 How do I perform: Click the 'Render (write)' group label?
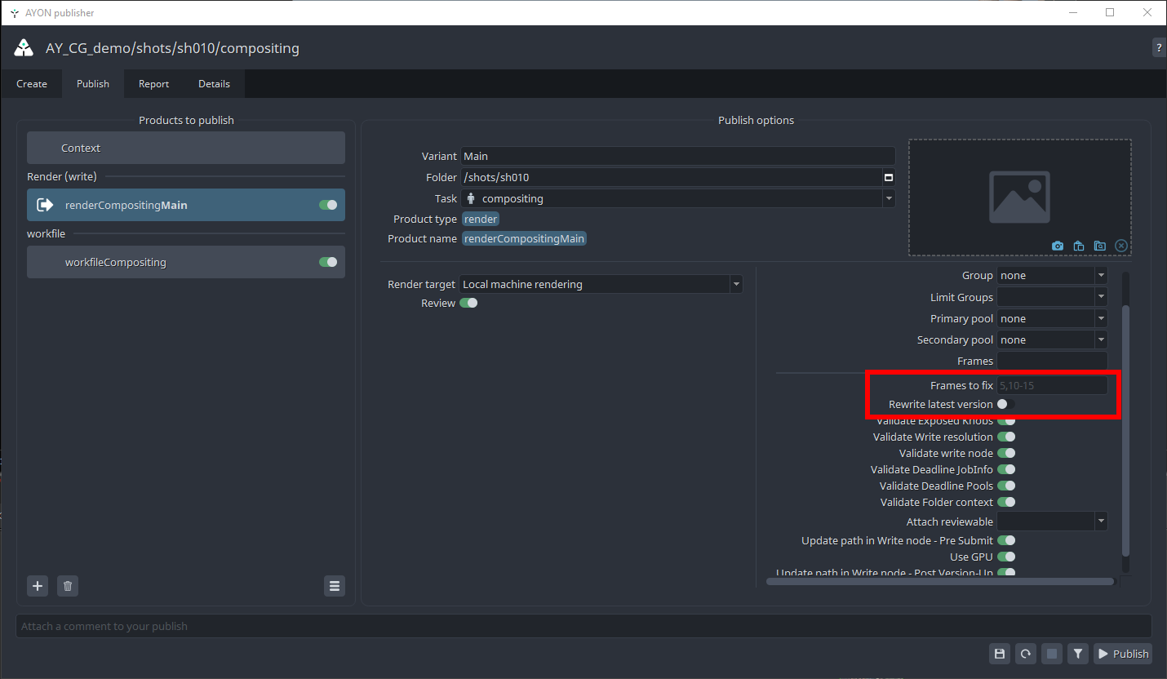point(62,176)
